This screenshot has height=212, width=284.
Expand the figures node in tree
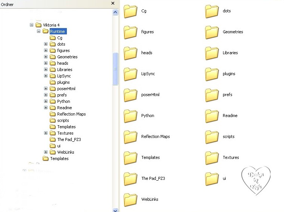coord(46,50)
